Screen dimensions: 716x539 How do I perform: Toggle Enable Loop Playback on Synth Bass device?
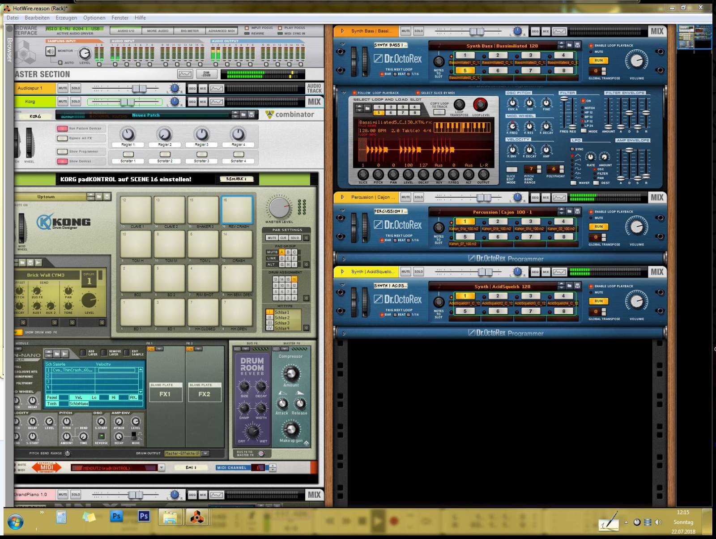click(x=591, y=46)
